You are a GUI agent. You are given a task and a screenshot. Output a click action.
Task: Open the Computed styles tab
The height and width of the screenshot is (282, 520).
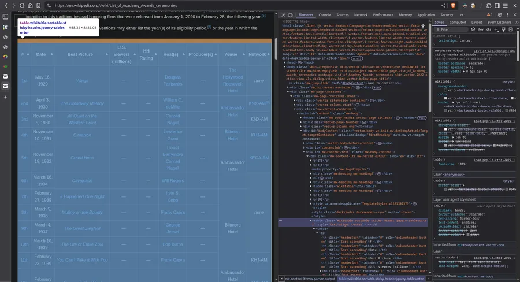[x=458, y=22]
